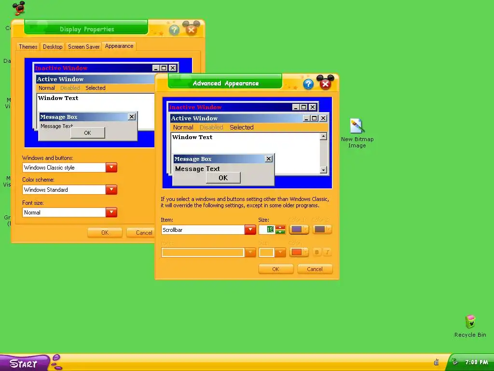This screenshot has height=371, width=494.
Task: Click the help question mark in Display Properties
Action: pyautogui.click(x=174, y=30)
